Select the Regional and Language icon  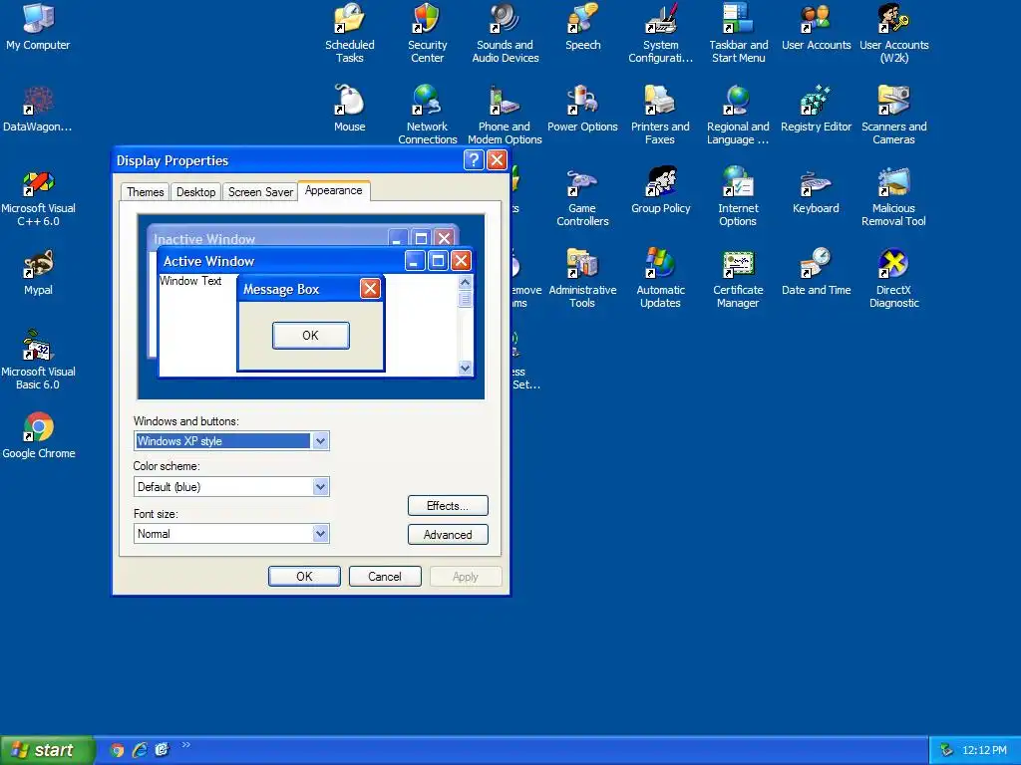point(739,115)
